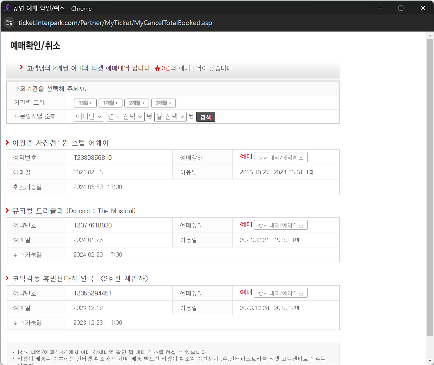The width and height of the screenshot is (434, 365).
Task: Click usage date 2023.10.27~2024.03.31 1매
Action: pos(277,172)
